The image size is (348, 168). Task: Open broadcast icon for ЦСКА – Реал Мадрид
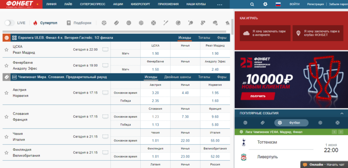105,49
